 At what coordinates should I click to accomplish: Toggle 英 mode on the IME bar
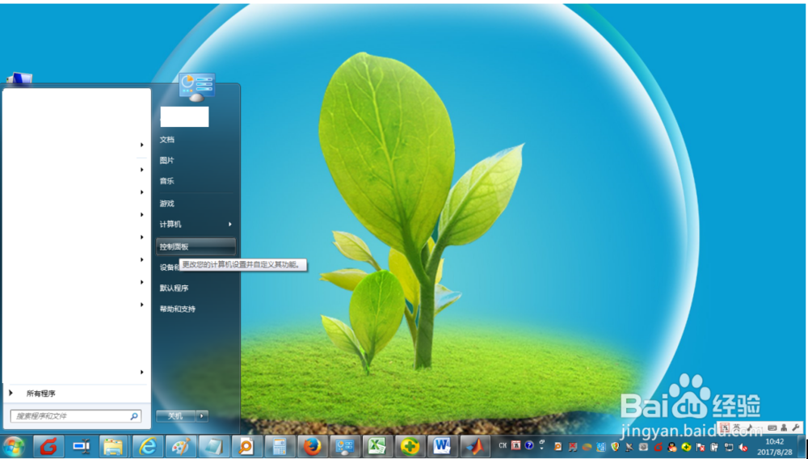(x=737, y=427)
